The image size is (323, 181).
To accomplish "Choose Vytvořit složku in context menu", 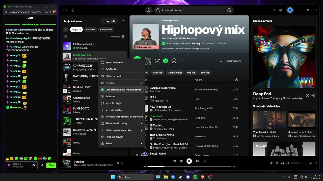I will [x=121, y=110].
